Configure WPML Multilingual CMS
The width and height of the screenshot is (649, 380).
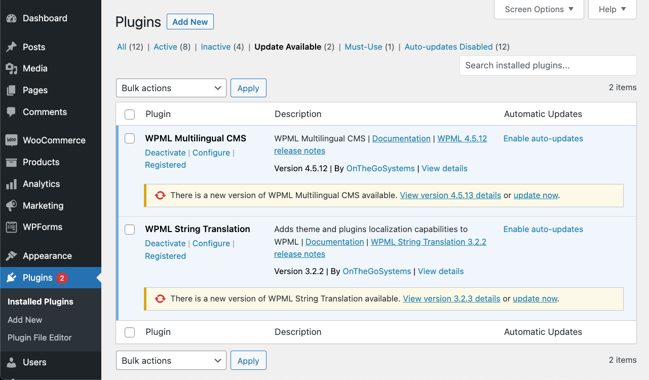tap(211, 153)
